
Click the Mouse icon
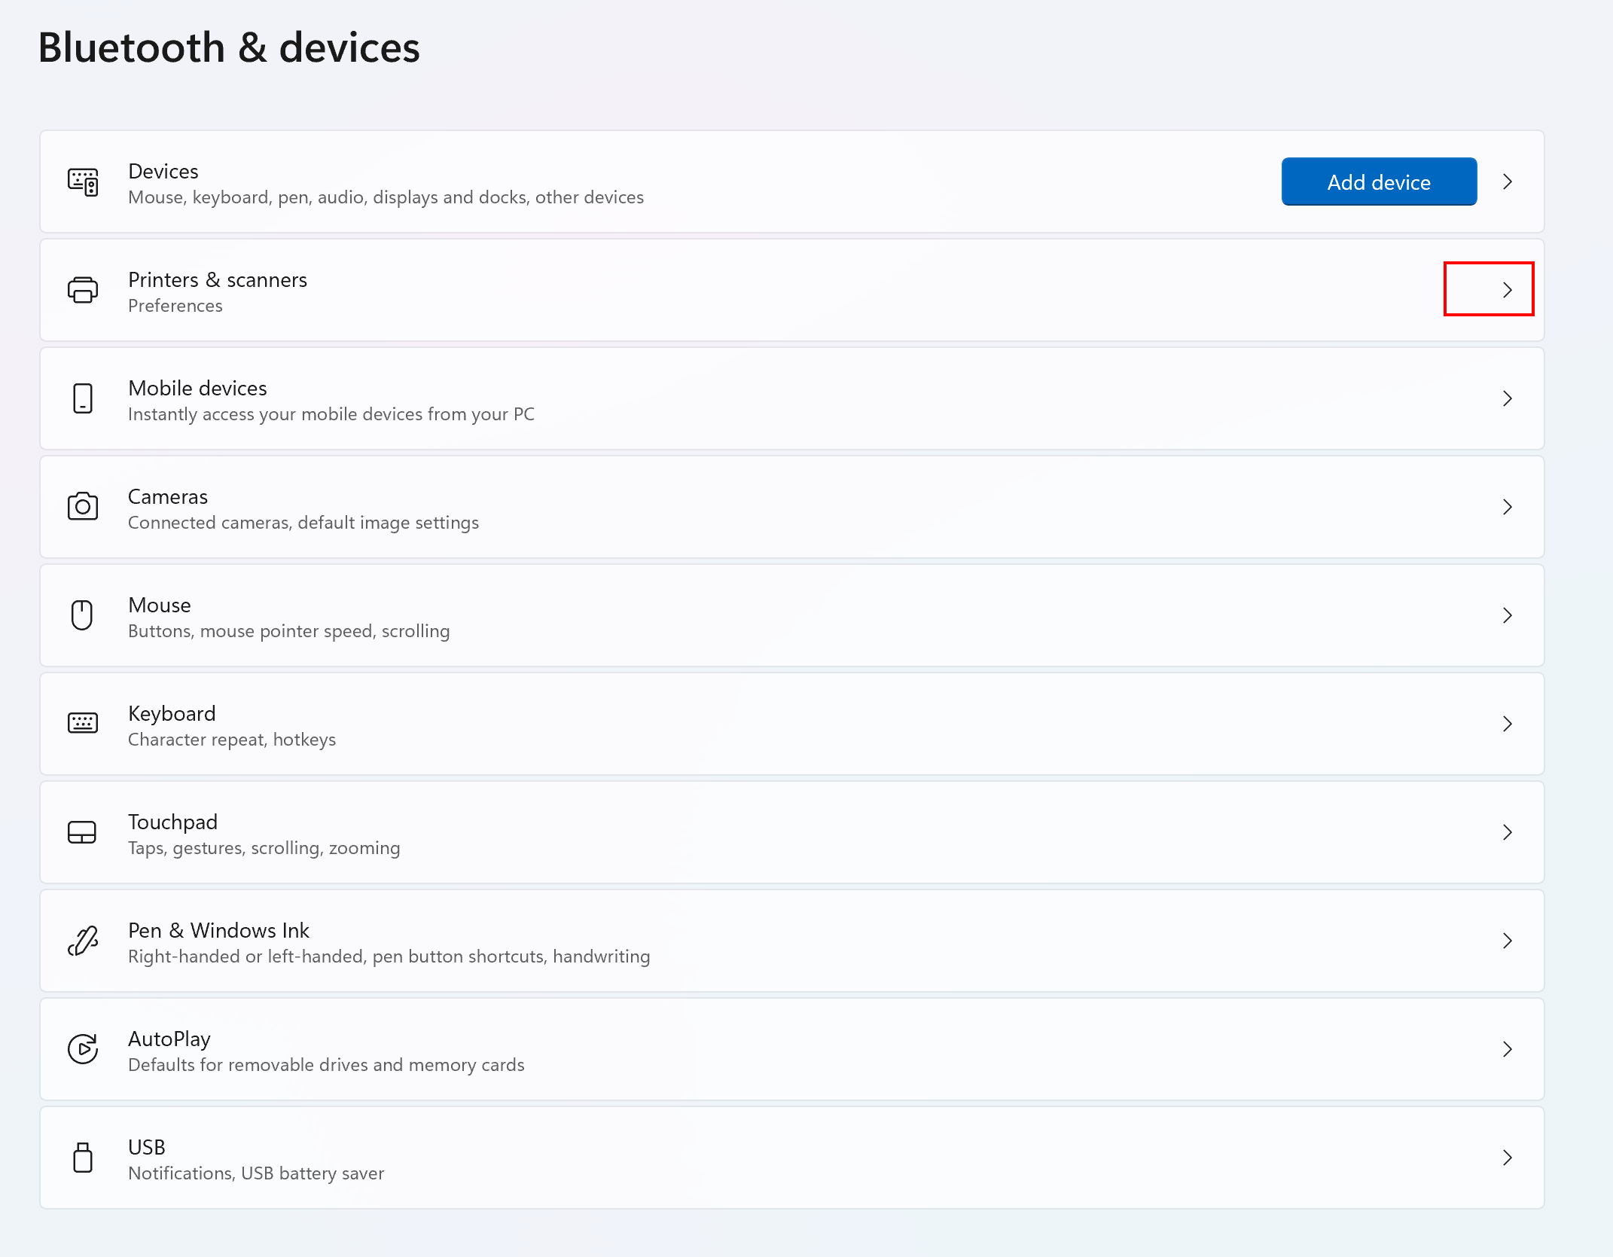click(x=82, y=615)
